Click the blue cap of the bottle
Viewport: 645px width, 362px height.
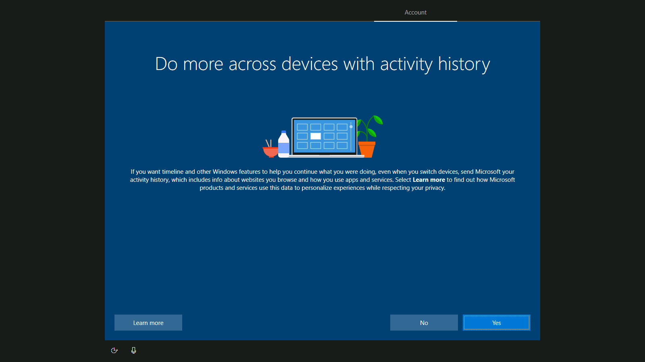pos(284,132)
